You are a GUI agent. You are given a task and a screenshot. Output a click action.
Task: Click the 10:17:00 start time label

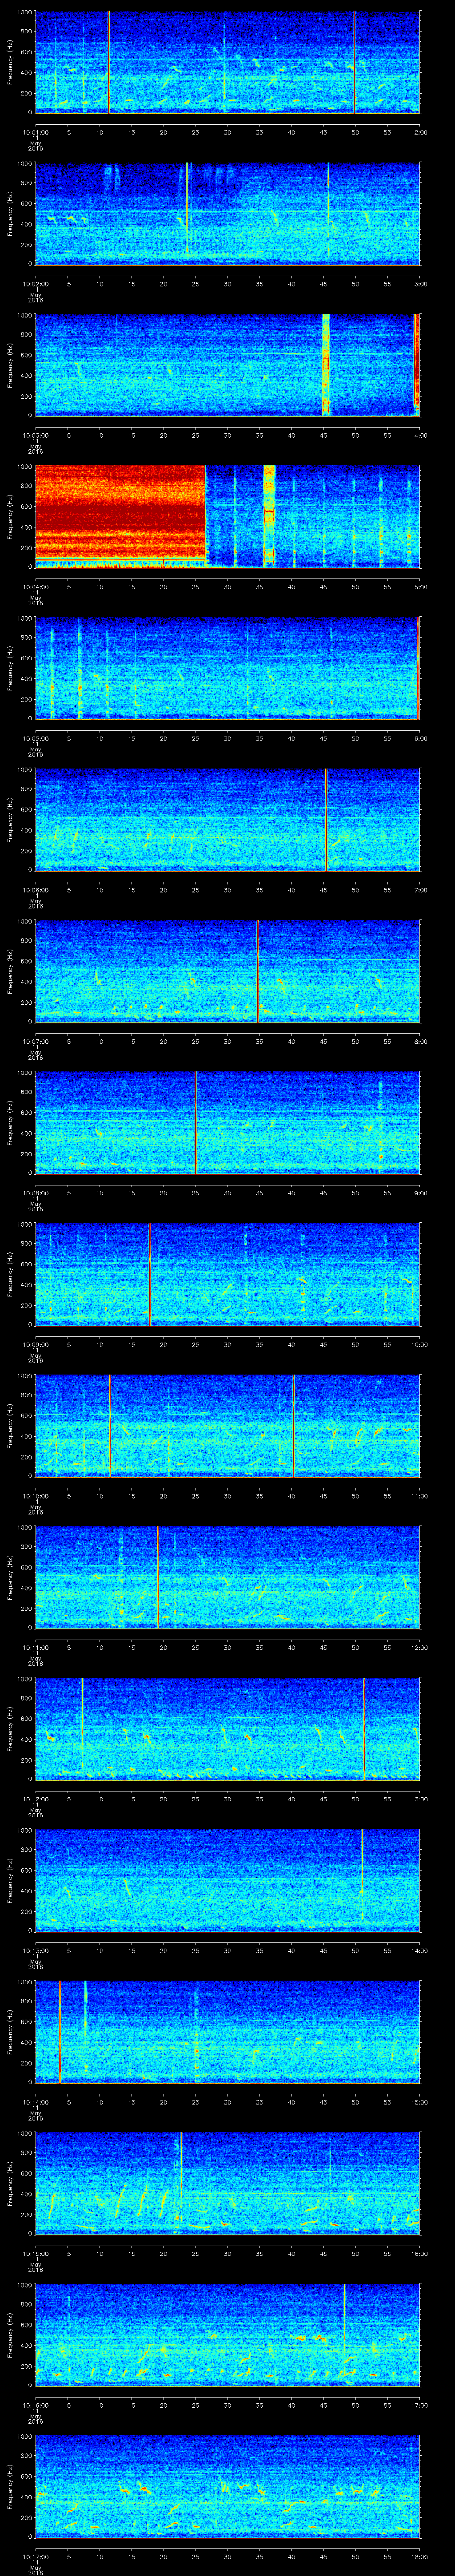click(35, 2557)
